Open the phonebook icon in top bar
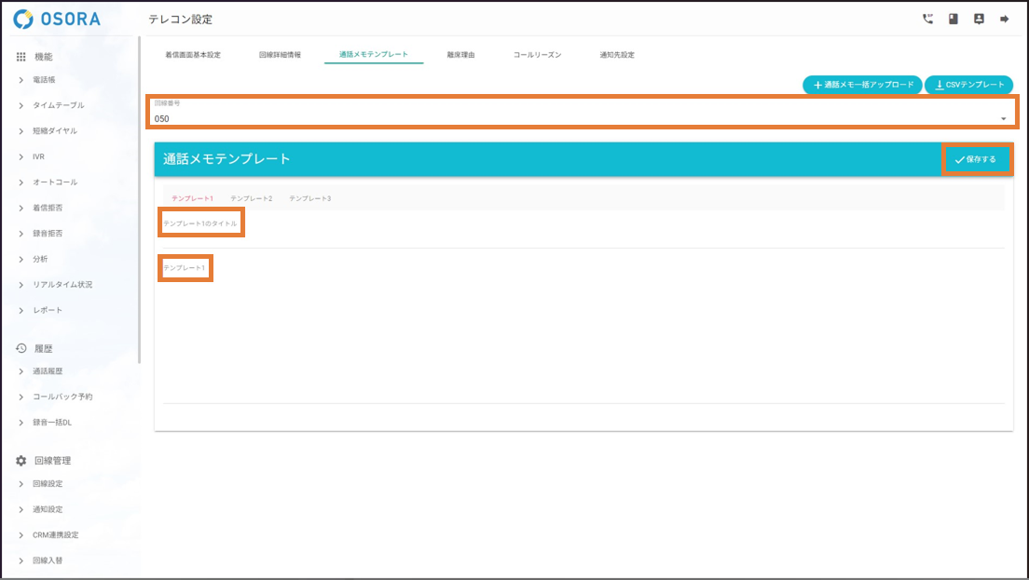This screenshot has width=1029, height=580. [x=954, y=19]
